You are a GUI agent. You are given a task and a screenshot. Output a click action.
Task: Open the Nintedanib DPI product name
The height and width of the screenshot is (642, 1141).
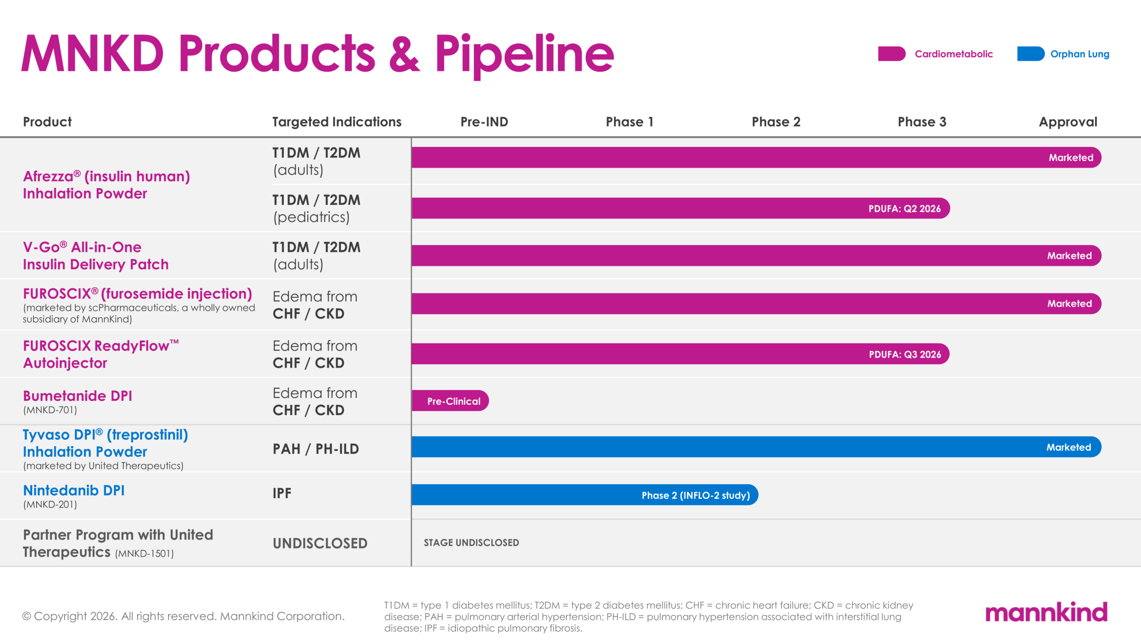[74, 490]
